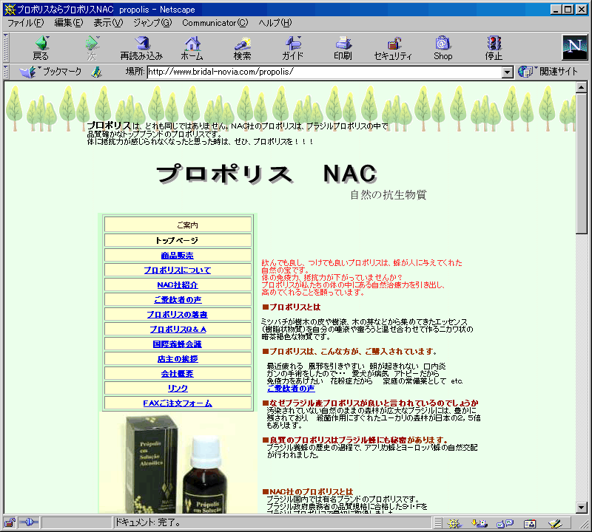Click the vertical scrollbar down arrow
This screenshot has height=532, width=592.
[x=581, y=508]
